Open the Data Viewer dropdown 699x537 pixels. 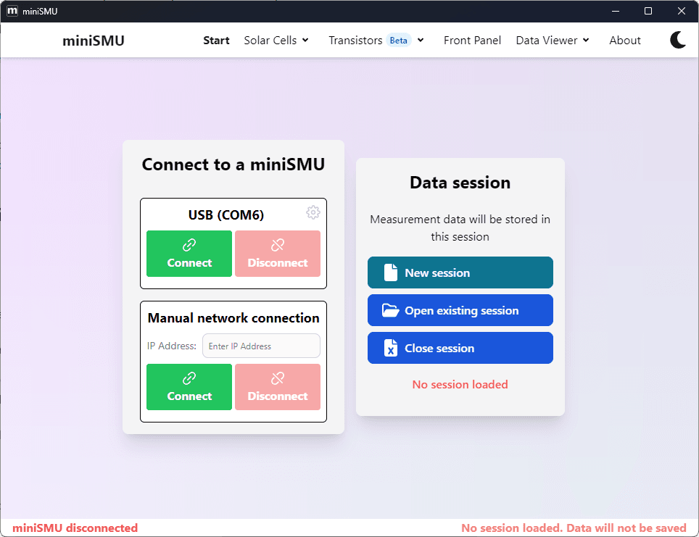(553, 41)
